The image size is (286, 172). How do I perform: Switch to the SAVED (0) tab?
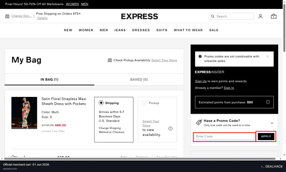[x=139, y=79]
